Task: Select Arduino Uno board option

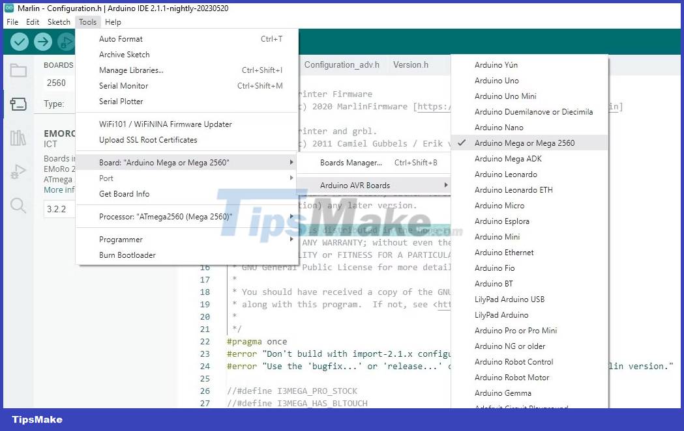Action: tap(496, 81)
